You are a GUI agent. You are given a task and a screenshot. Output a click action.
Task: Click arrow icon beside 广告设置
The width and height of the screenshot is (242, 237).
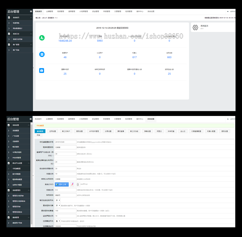9,136
